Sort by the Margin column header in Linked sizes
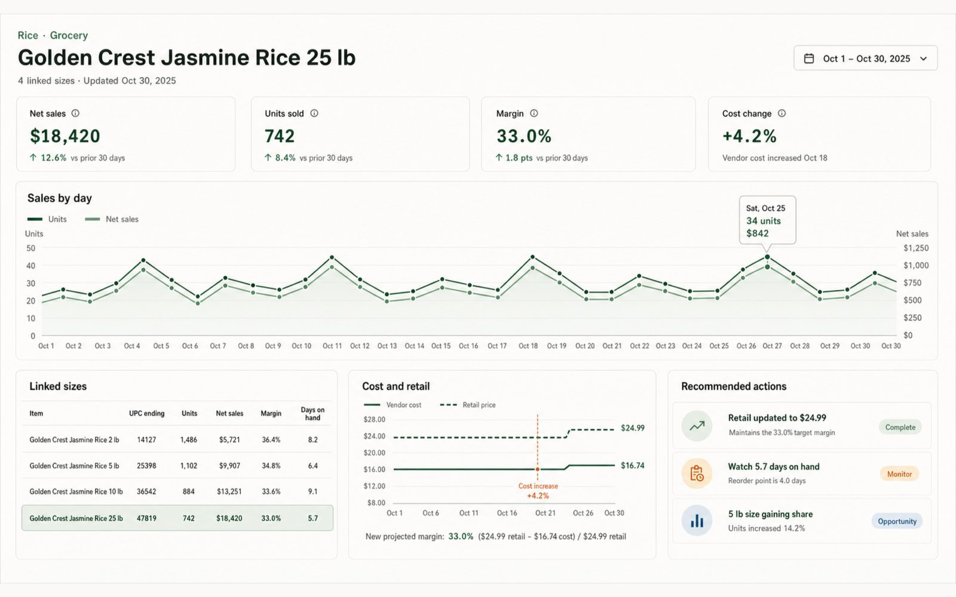 (271, 413)
